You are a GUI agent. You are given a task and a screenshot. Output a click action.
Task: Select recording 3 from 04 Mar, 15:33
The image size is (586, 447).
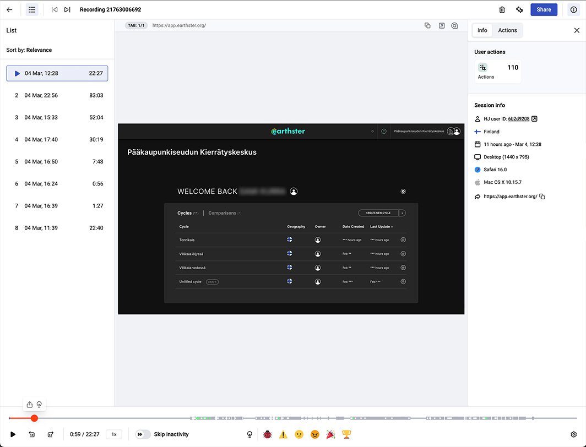click(x=57, y=117)
